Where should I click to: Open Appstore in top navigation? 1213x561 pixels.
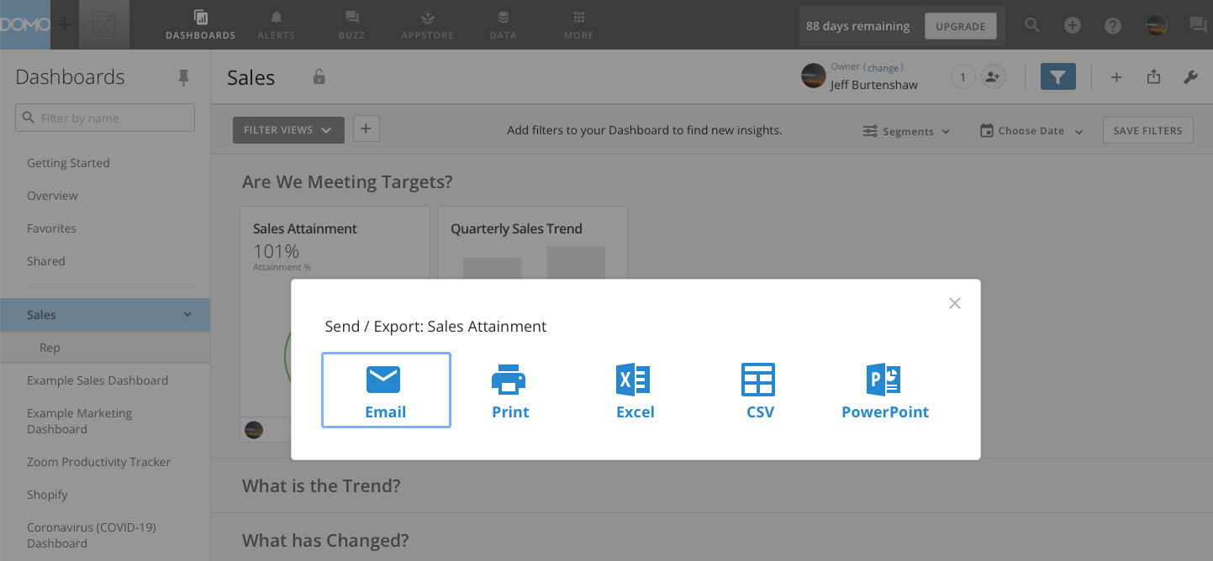[427, 24]
